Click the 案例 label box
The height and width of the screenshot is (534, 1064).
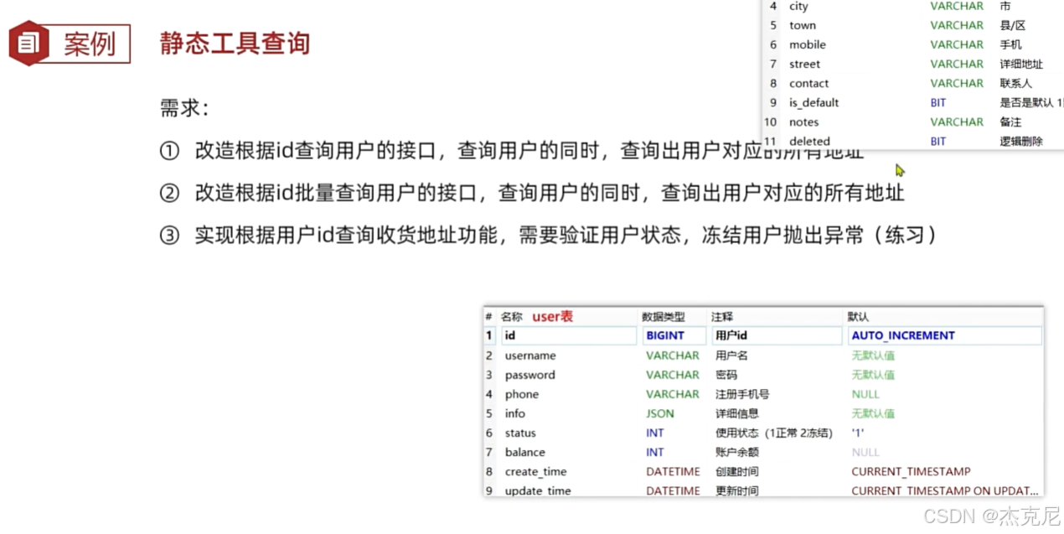click(x=90, y=44)
